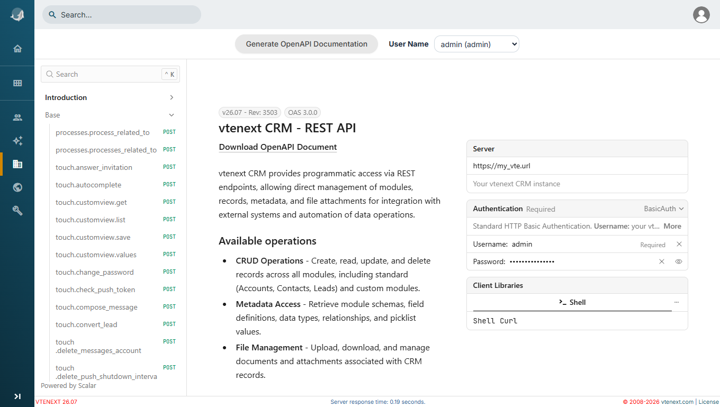Open touch.check_push_token endpoint
This screenshot has width=720, height=407.
point(95,290)
